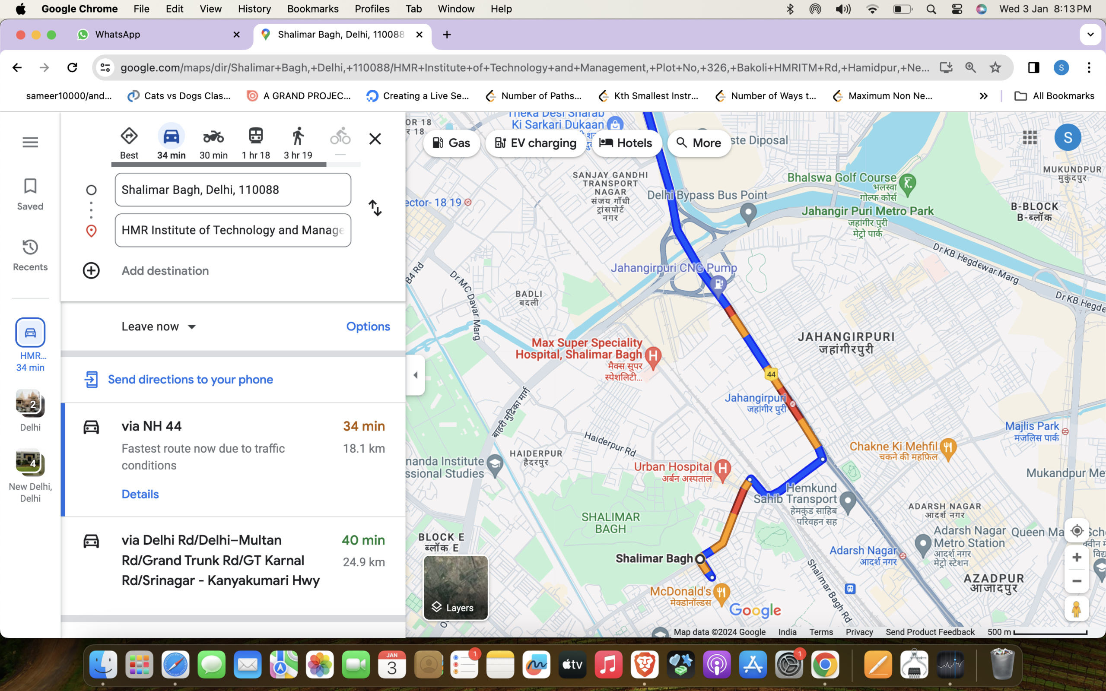Swap the starting point and destination
This screenshot has width=1106, height=691.
coord(375,208)
